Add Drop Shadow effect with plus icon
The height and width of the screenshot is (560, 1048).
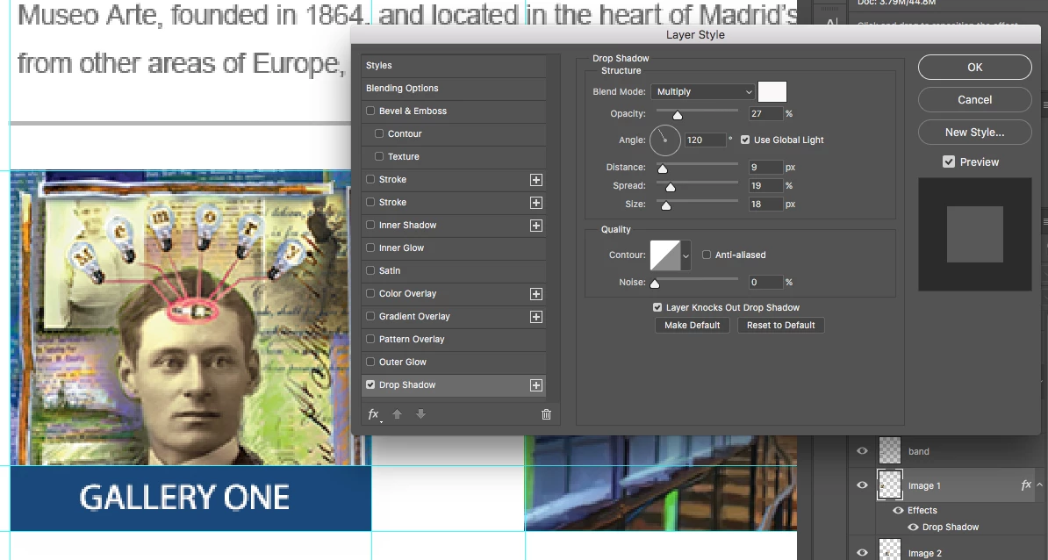(x=536, y=385)
